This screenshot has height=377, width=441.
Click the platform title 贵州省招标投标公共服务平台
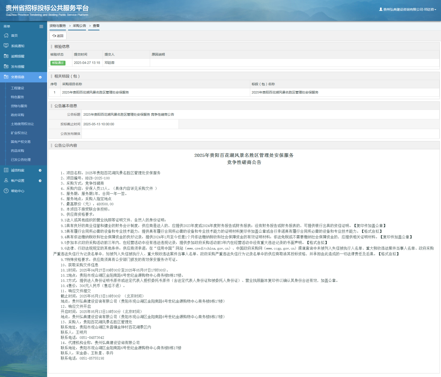click(47, 8)
